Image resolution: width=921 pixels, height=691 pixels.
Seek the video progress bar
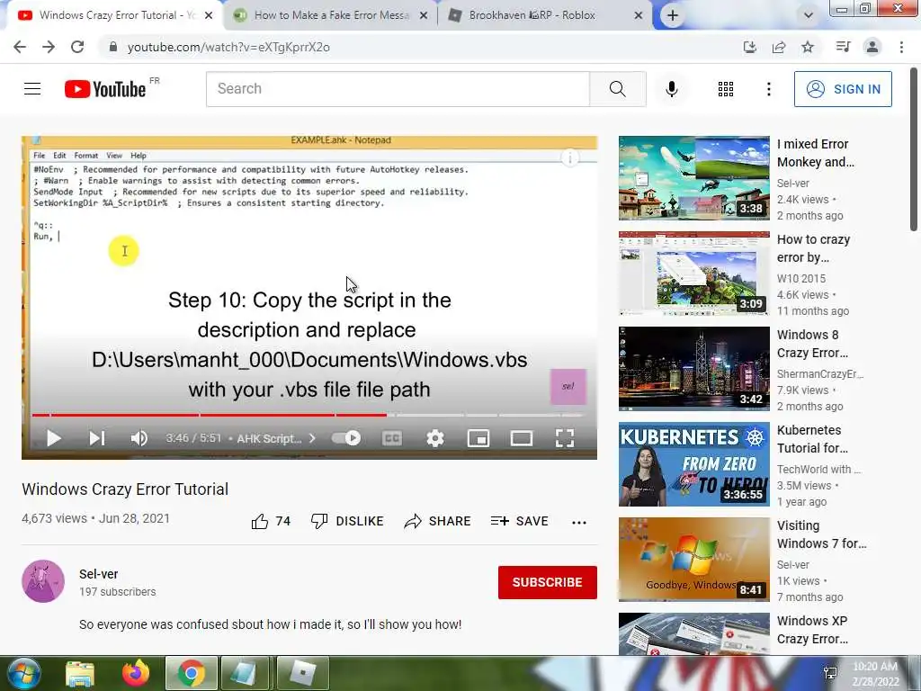tap(308, 415)
